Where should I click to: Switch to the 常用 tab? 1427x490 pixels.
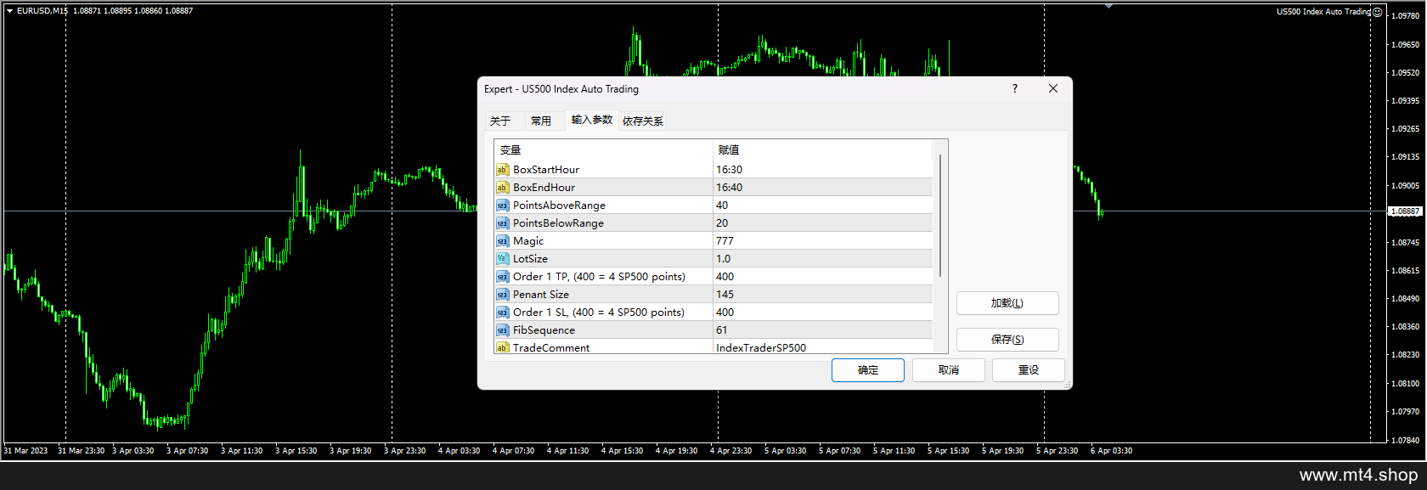tap(541, 121)
